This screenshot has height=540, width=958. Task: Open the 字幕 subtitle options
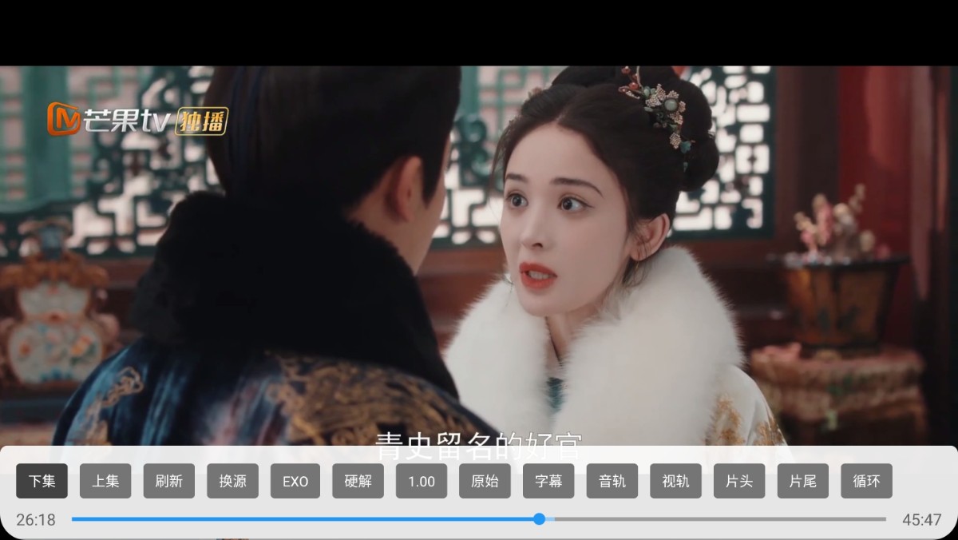point(548,481)
